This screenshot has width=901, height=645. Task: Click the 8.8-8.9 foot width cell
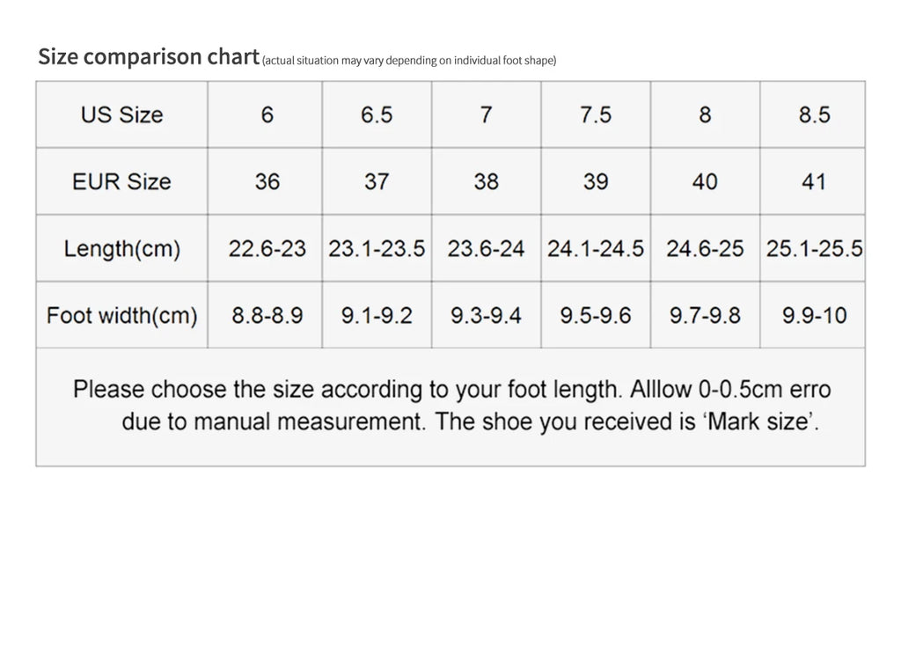[x=267, y=315]
